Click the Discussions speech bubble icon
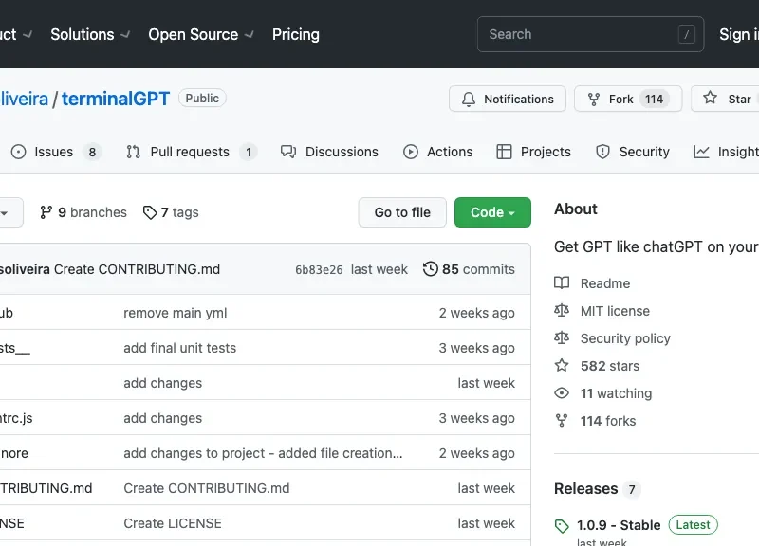The height and width of the screenshot is (546, 759). [288, 152]
